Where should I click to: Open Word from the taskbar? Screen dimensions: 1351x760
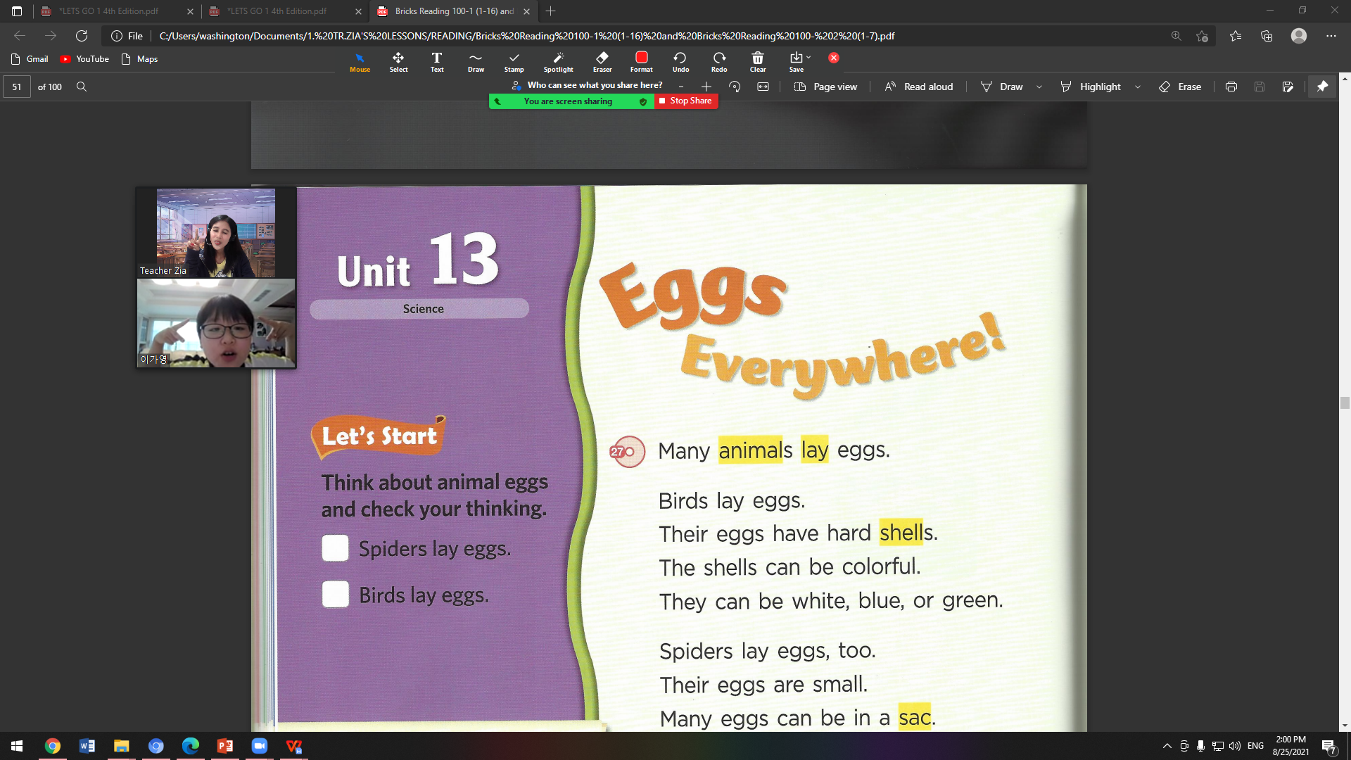87,746
